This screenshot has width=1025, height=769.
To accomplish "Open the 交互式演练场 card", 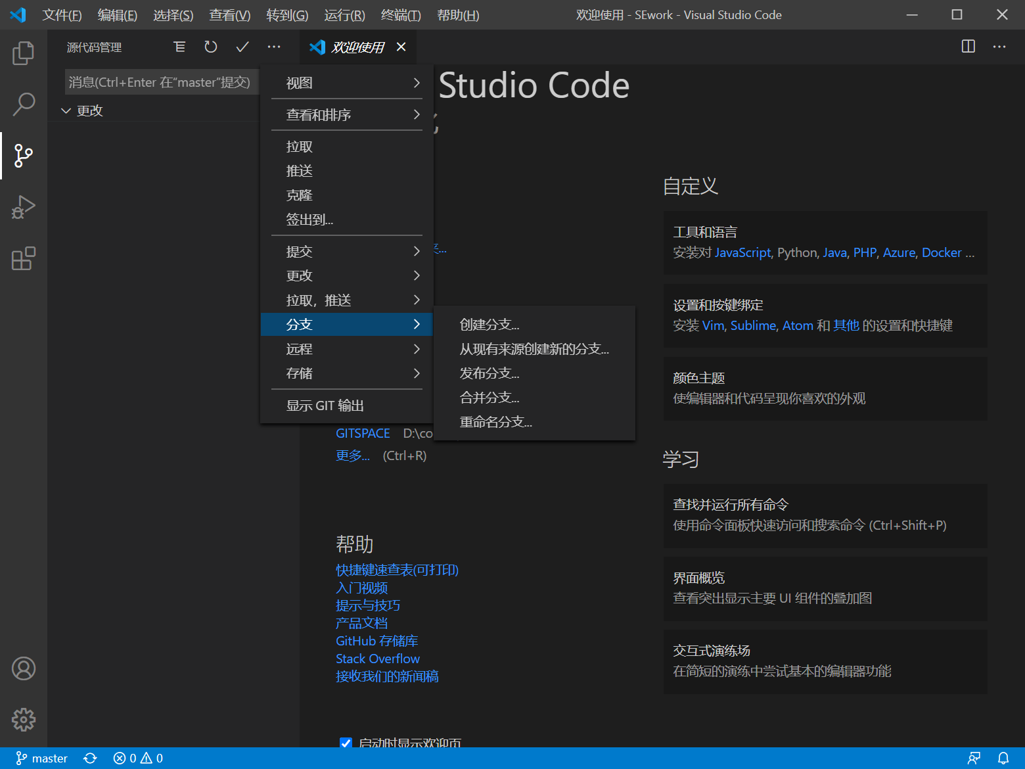I will click(825, 661).
